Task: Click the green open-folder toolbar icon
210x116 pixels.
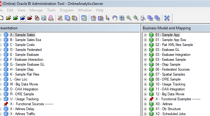Action: coord(16,18)
